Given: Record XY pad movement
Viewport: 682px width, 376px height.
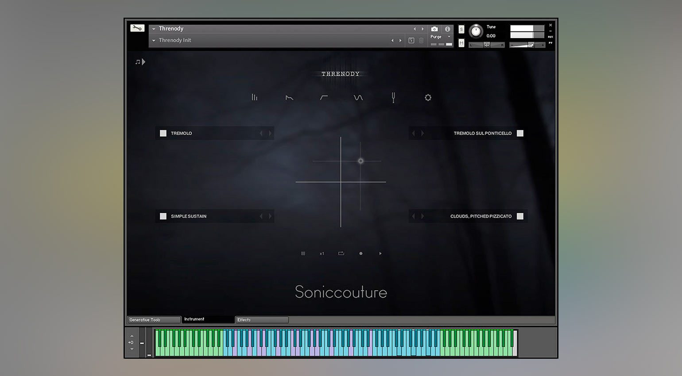Looking at the screenshot, I should click(x=361, y=253).
